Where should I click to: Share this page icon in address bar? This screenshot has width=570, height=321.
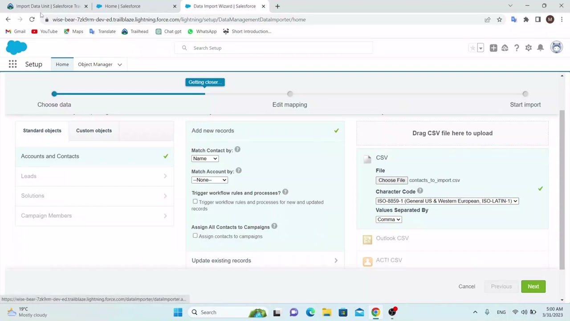tap(488, 20)
